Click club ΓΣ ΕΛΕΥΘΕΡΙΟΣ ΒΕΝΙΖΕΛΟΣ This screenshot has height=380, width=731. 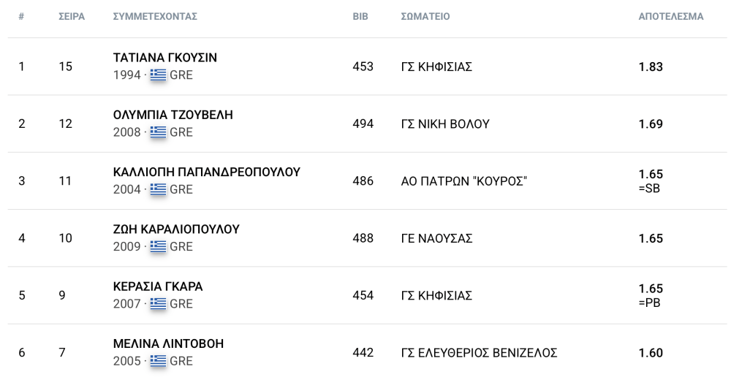(480, 353)
